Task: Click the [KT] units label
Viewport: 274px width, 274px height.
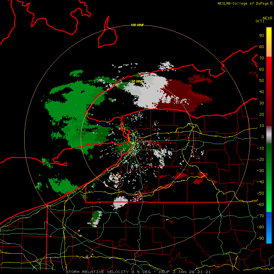Action: pos(260,21)
